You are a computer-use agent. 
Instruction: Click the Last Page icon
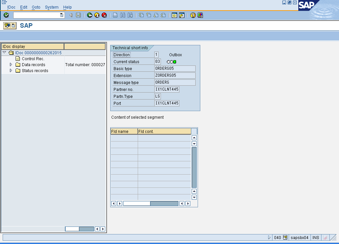click(163, 15)
